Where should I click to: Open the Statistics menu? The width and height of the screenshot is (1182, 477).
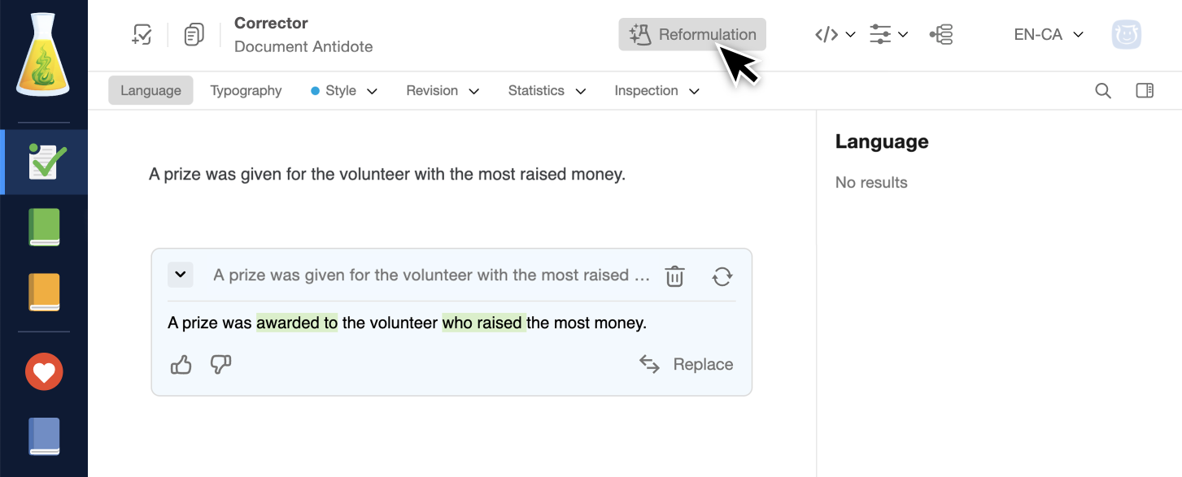point(546,91)
